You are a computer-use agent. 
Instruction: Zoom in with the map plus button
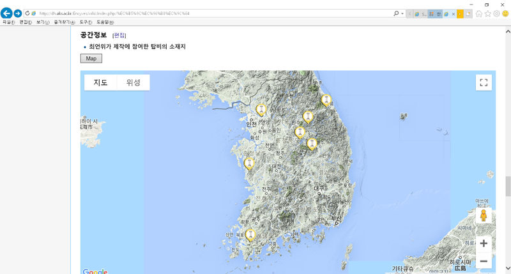484,243
